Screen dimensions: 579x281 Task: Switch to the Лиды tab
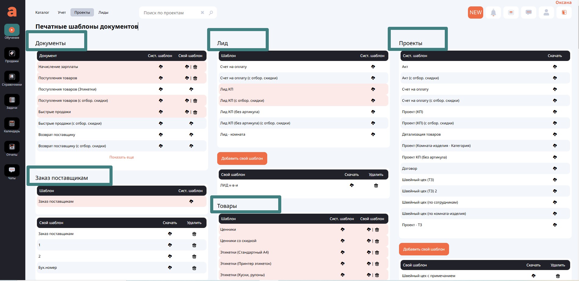(103, 12)
